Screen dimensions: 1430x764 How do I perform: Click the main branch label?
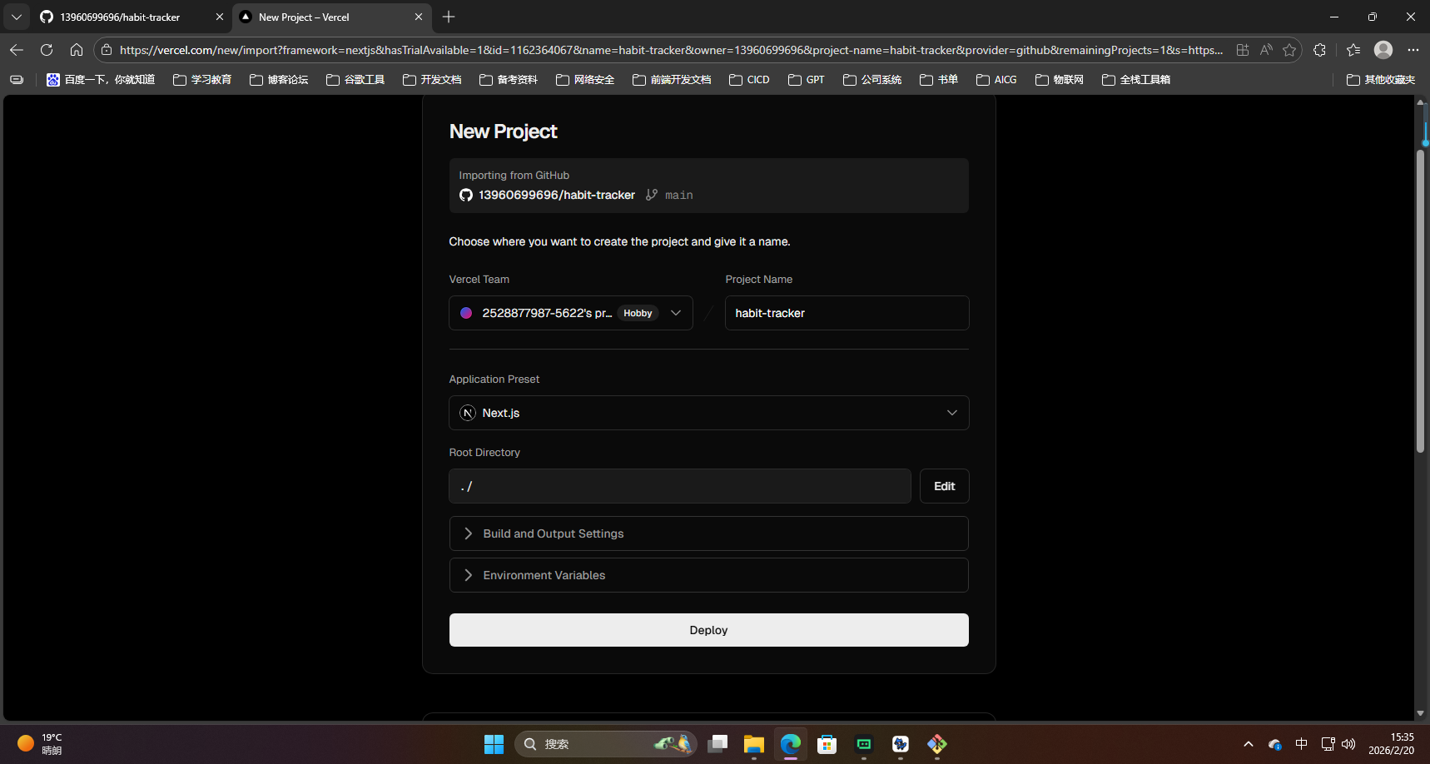(x=678, y=195)
